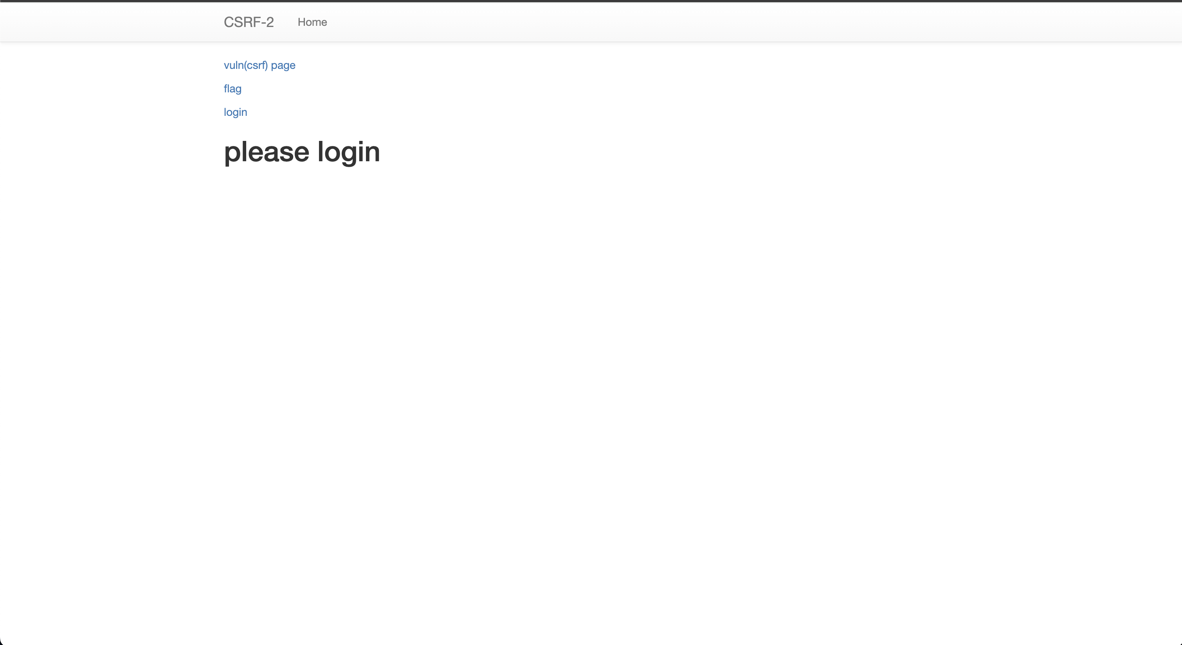Screen dimensions: 1182x645
Task: Select the 'please login' heading text
Action: pos(301,152)
